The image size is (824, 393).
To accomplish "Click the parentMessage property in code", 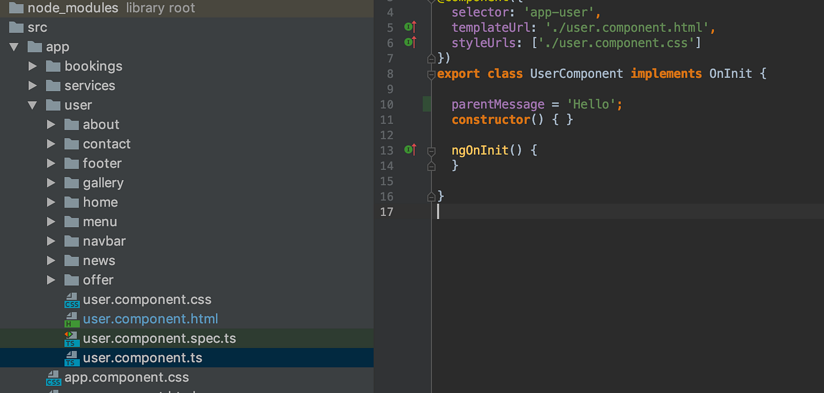I will coord(498,105).
